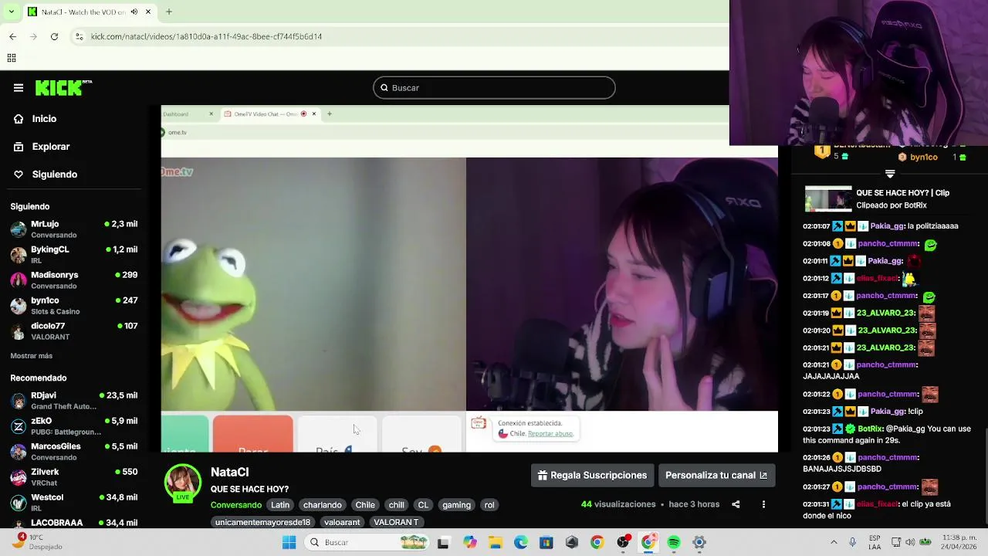Select the Latin tag
This screenshot has height=556, width=988.
(280, 505)
